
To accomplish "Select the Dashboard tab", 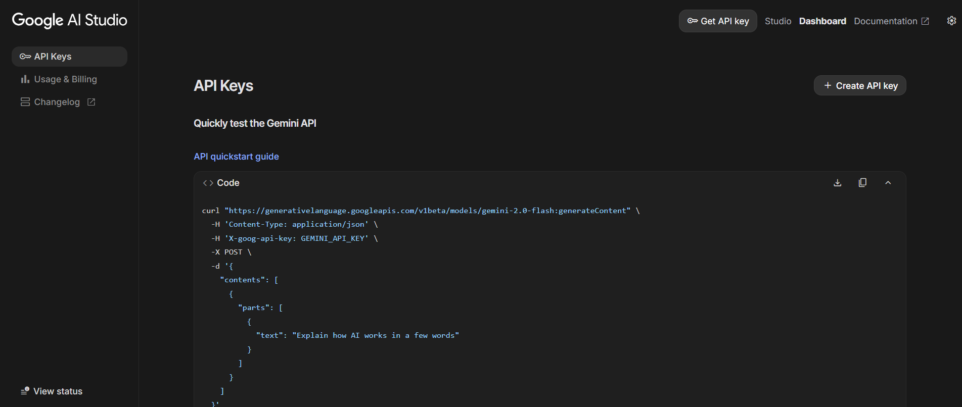I will point(822,21).
